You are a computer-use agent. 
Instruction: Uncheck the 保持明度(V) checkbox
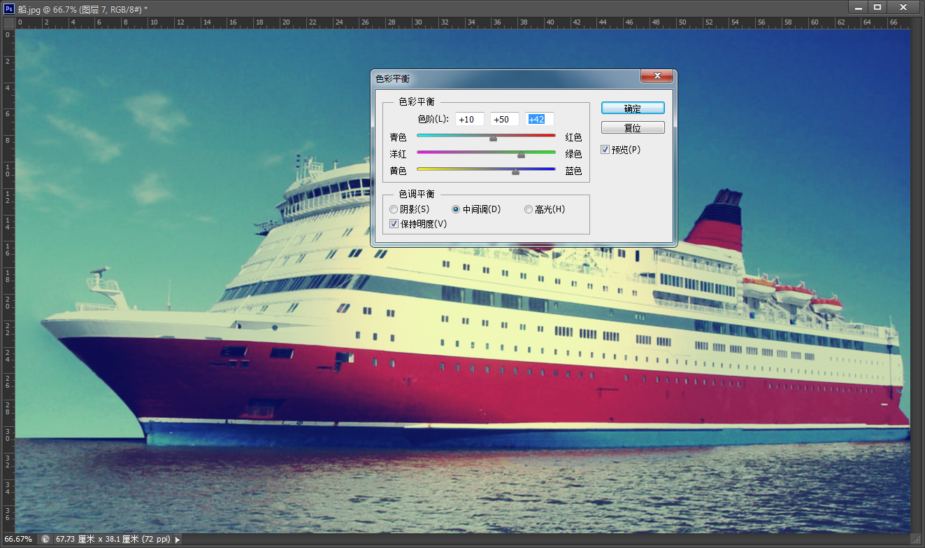394,223
